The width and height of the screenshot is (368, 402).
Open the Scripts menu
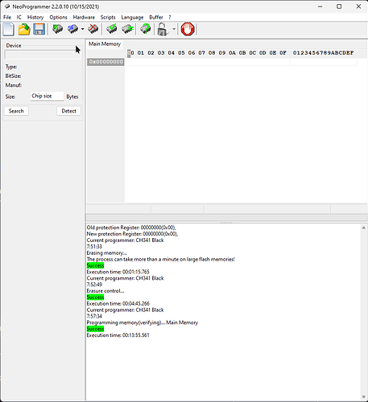point(108,18)
